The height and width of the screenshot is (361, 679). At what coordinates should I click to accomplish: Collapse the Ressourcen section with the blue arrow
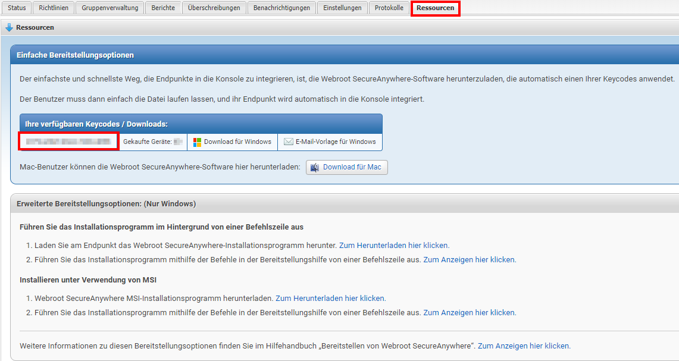tap(9, 27)
